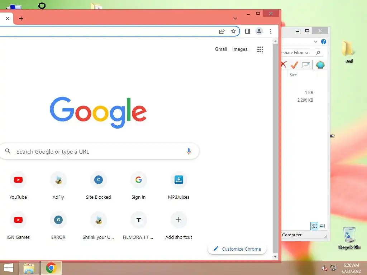Start voice search with microphone icon
This screenshot has width=367, height=275.
click(x=189, y=151)
